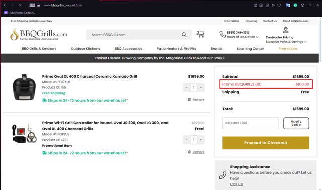Image resolution: width=322 pixels, height=190 pixels.
Task: Click the Promo BBQGRILLS100 discount line
Action: [266, 84]
